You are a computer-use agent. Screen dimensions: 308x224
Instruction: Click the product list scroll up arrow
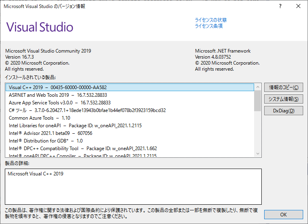[258, 87]
